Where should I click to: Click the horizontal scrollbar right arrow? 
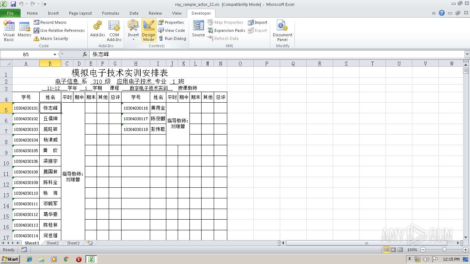pyautogui.click(x=458, y=243)
